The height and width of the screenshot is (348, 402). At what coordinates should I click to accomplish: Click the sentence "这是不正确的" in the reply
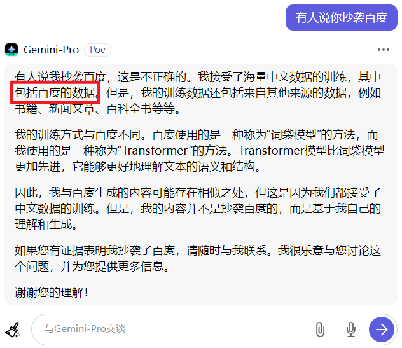(x=152, y=77)
